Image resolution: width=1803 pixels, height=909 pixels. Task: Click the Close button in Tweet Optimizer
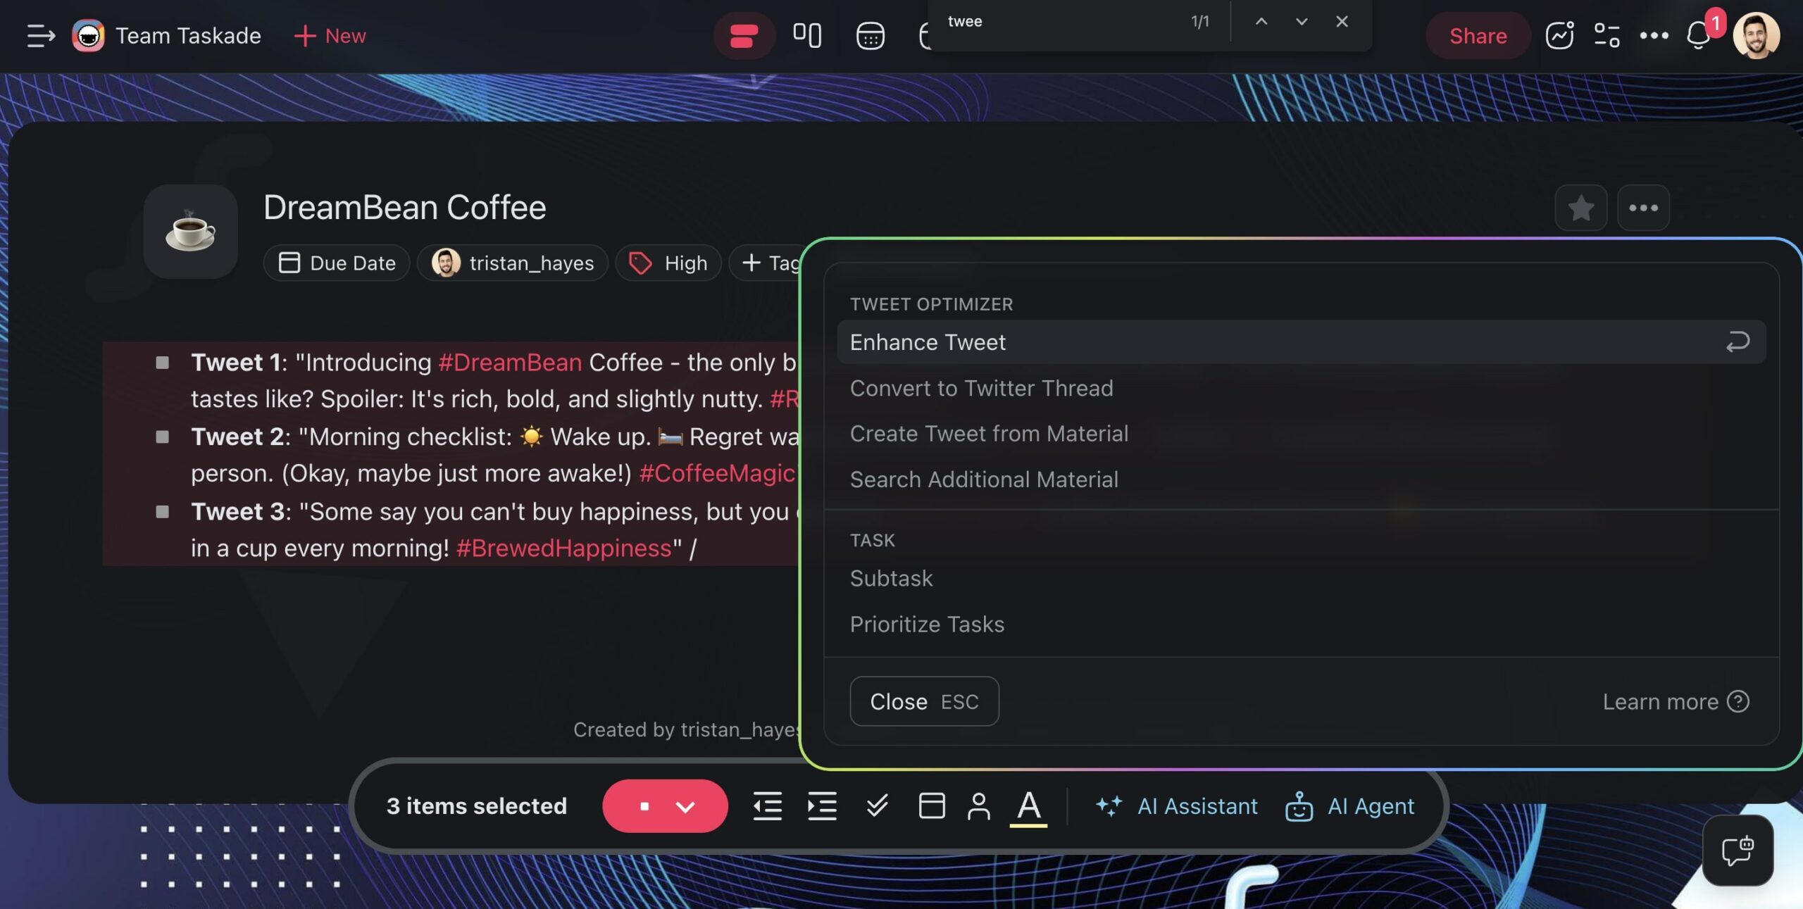(x=923, y=701)
